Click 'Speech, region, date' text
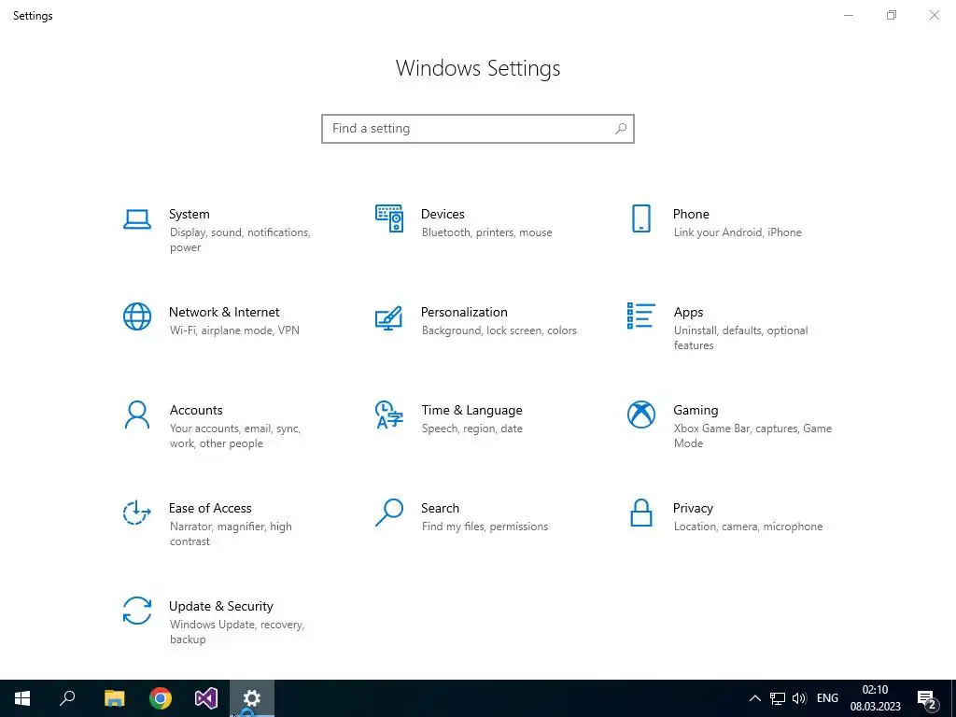This screenshot has height=717, width=956. tap(471, 429)
